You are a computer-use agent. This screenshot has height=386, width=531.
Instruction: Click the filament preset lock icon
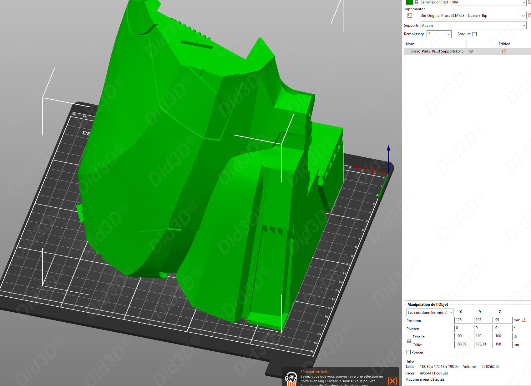(x=417, y=2)
